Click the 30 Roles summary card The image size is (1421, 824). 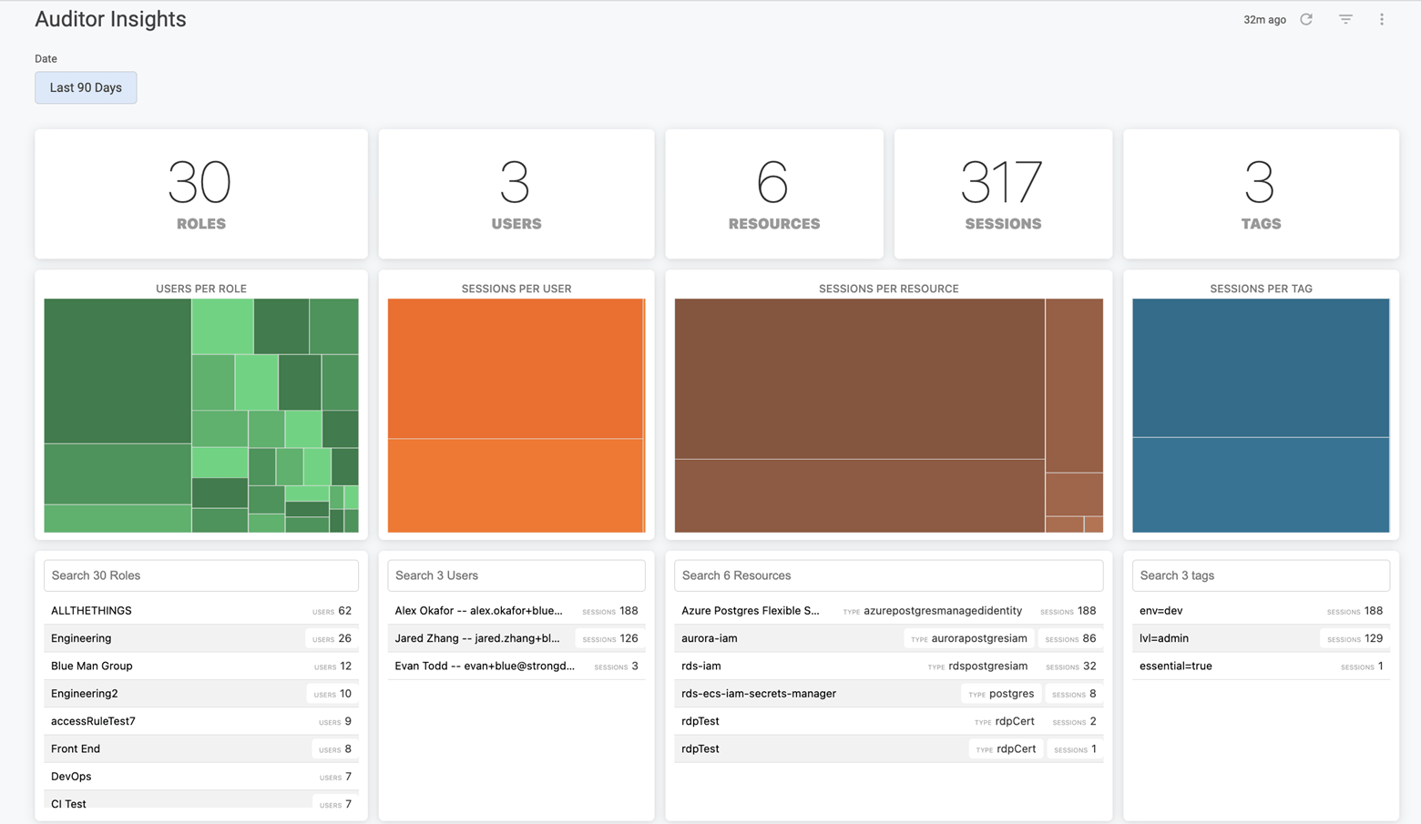(x=200, y=194)
